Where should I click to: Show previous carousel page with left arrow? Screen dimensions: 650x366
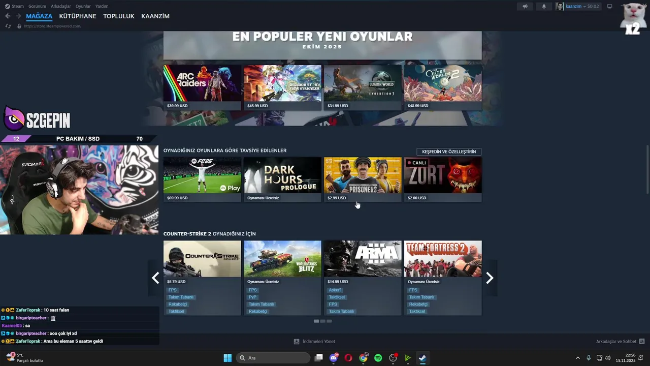click(155, 278)
